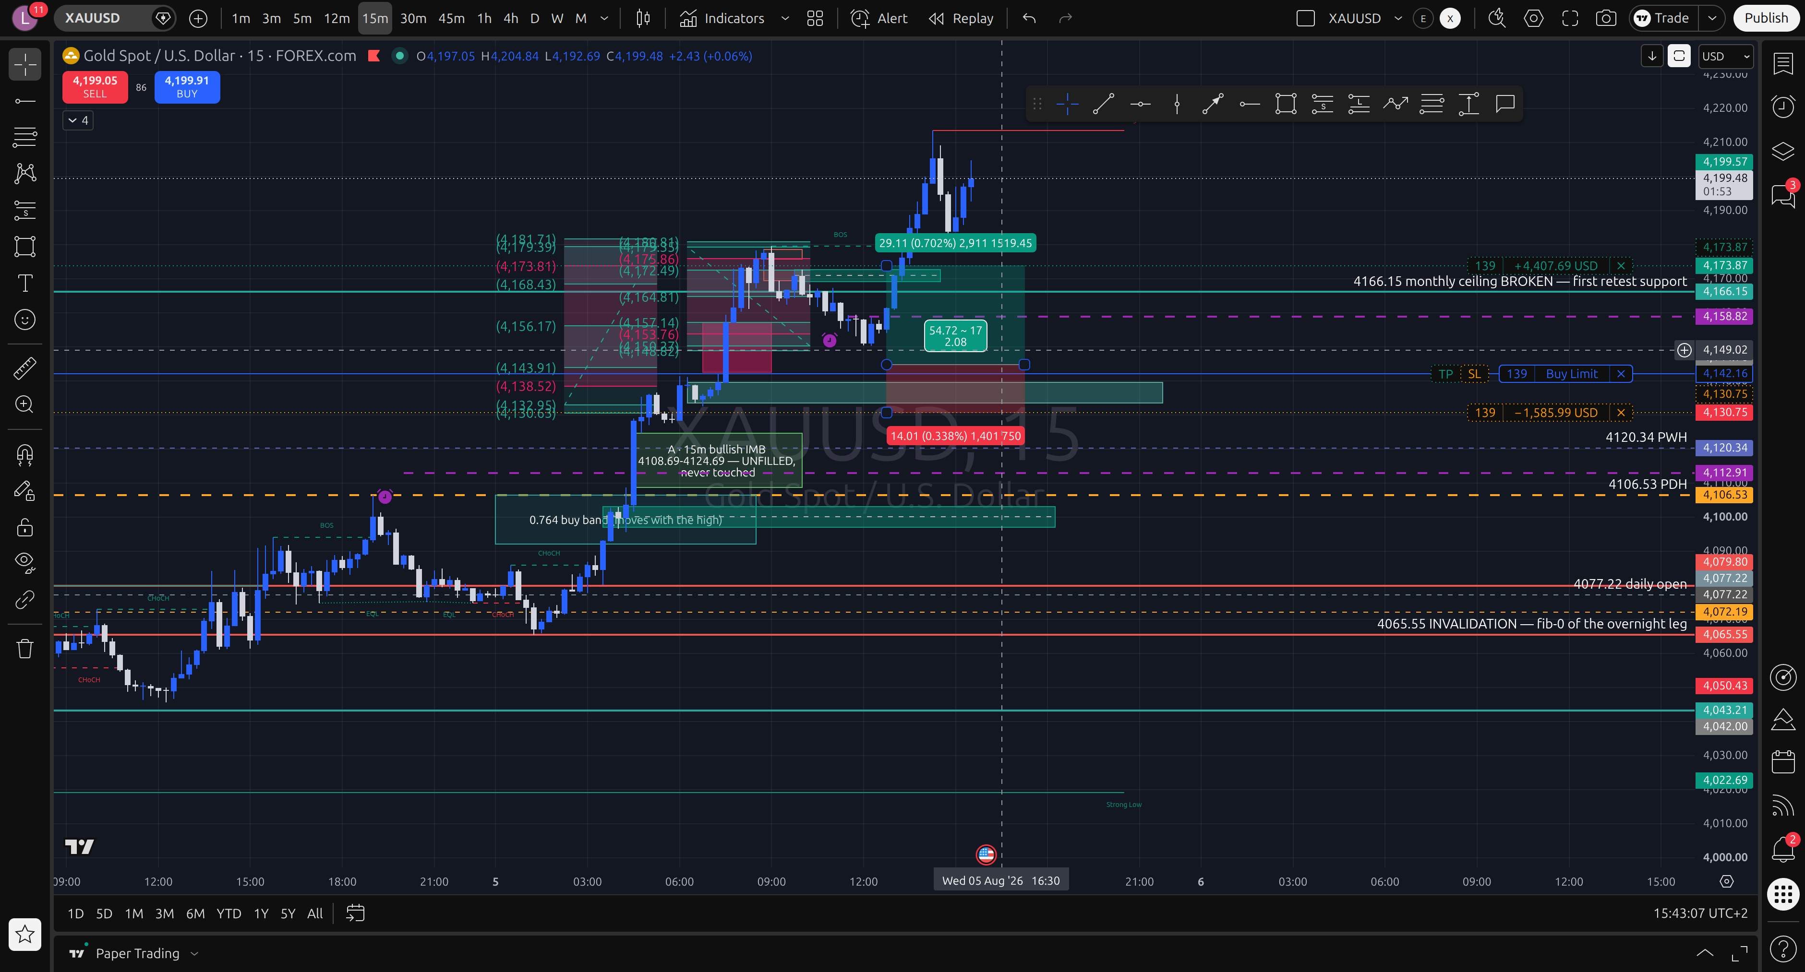1805x972 pixels.
Task: Select the YTD date range
Action: 229,913
